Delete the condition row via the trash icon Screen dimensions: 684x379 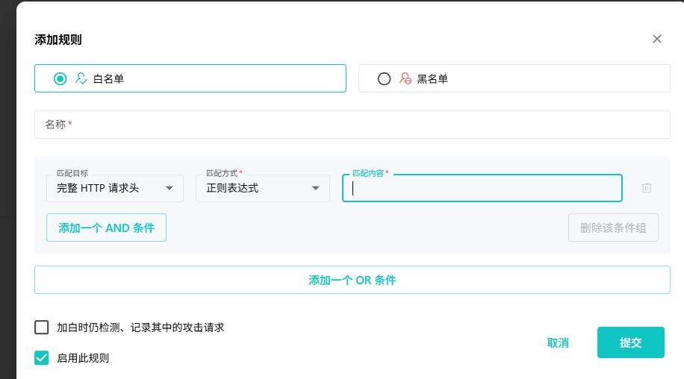pos(647,188)
